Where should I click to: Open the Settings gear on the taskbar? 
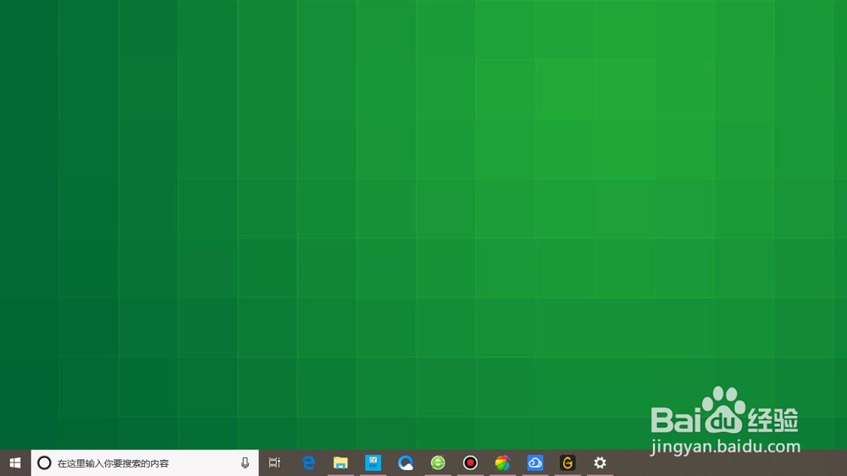point(600,462)
